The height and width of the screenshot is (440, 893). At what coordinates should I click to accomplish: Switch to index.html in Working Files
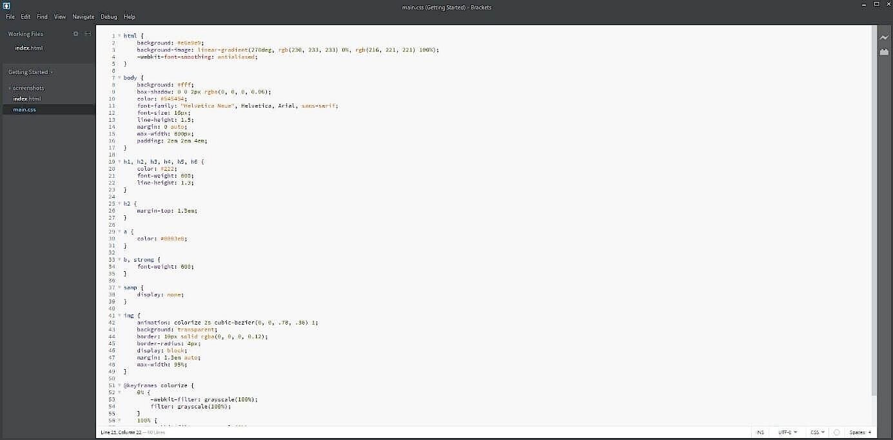(28, 48)
